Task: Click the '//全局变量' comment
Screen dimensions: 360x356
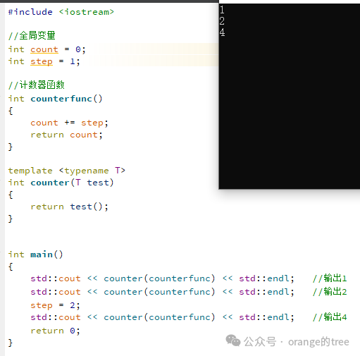Action: point(32,36)
